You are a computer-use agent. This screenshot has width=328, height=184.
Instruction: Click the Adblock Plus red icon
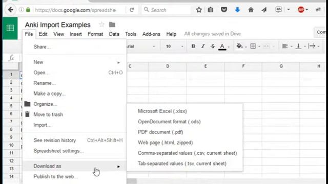(x=301, y=10)
